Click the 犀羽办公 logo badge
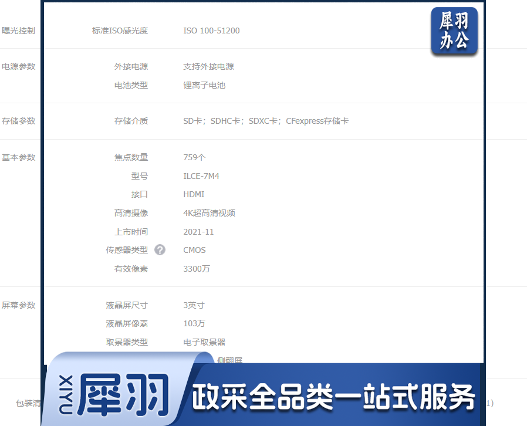This screenshot has width=527, height=426. [454, 32]
